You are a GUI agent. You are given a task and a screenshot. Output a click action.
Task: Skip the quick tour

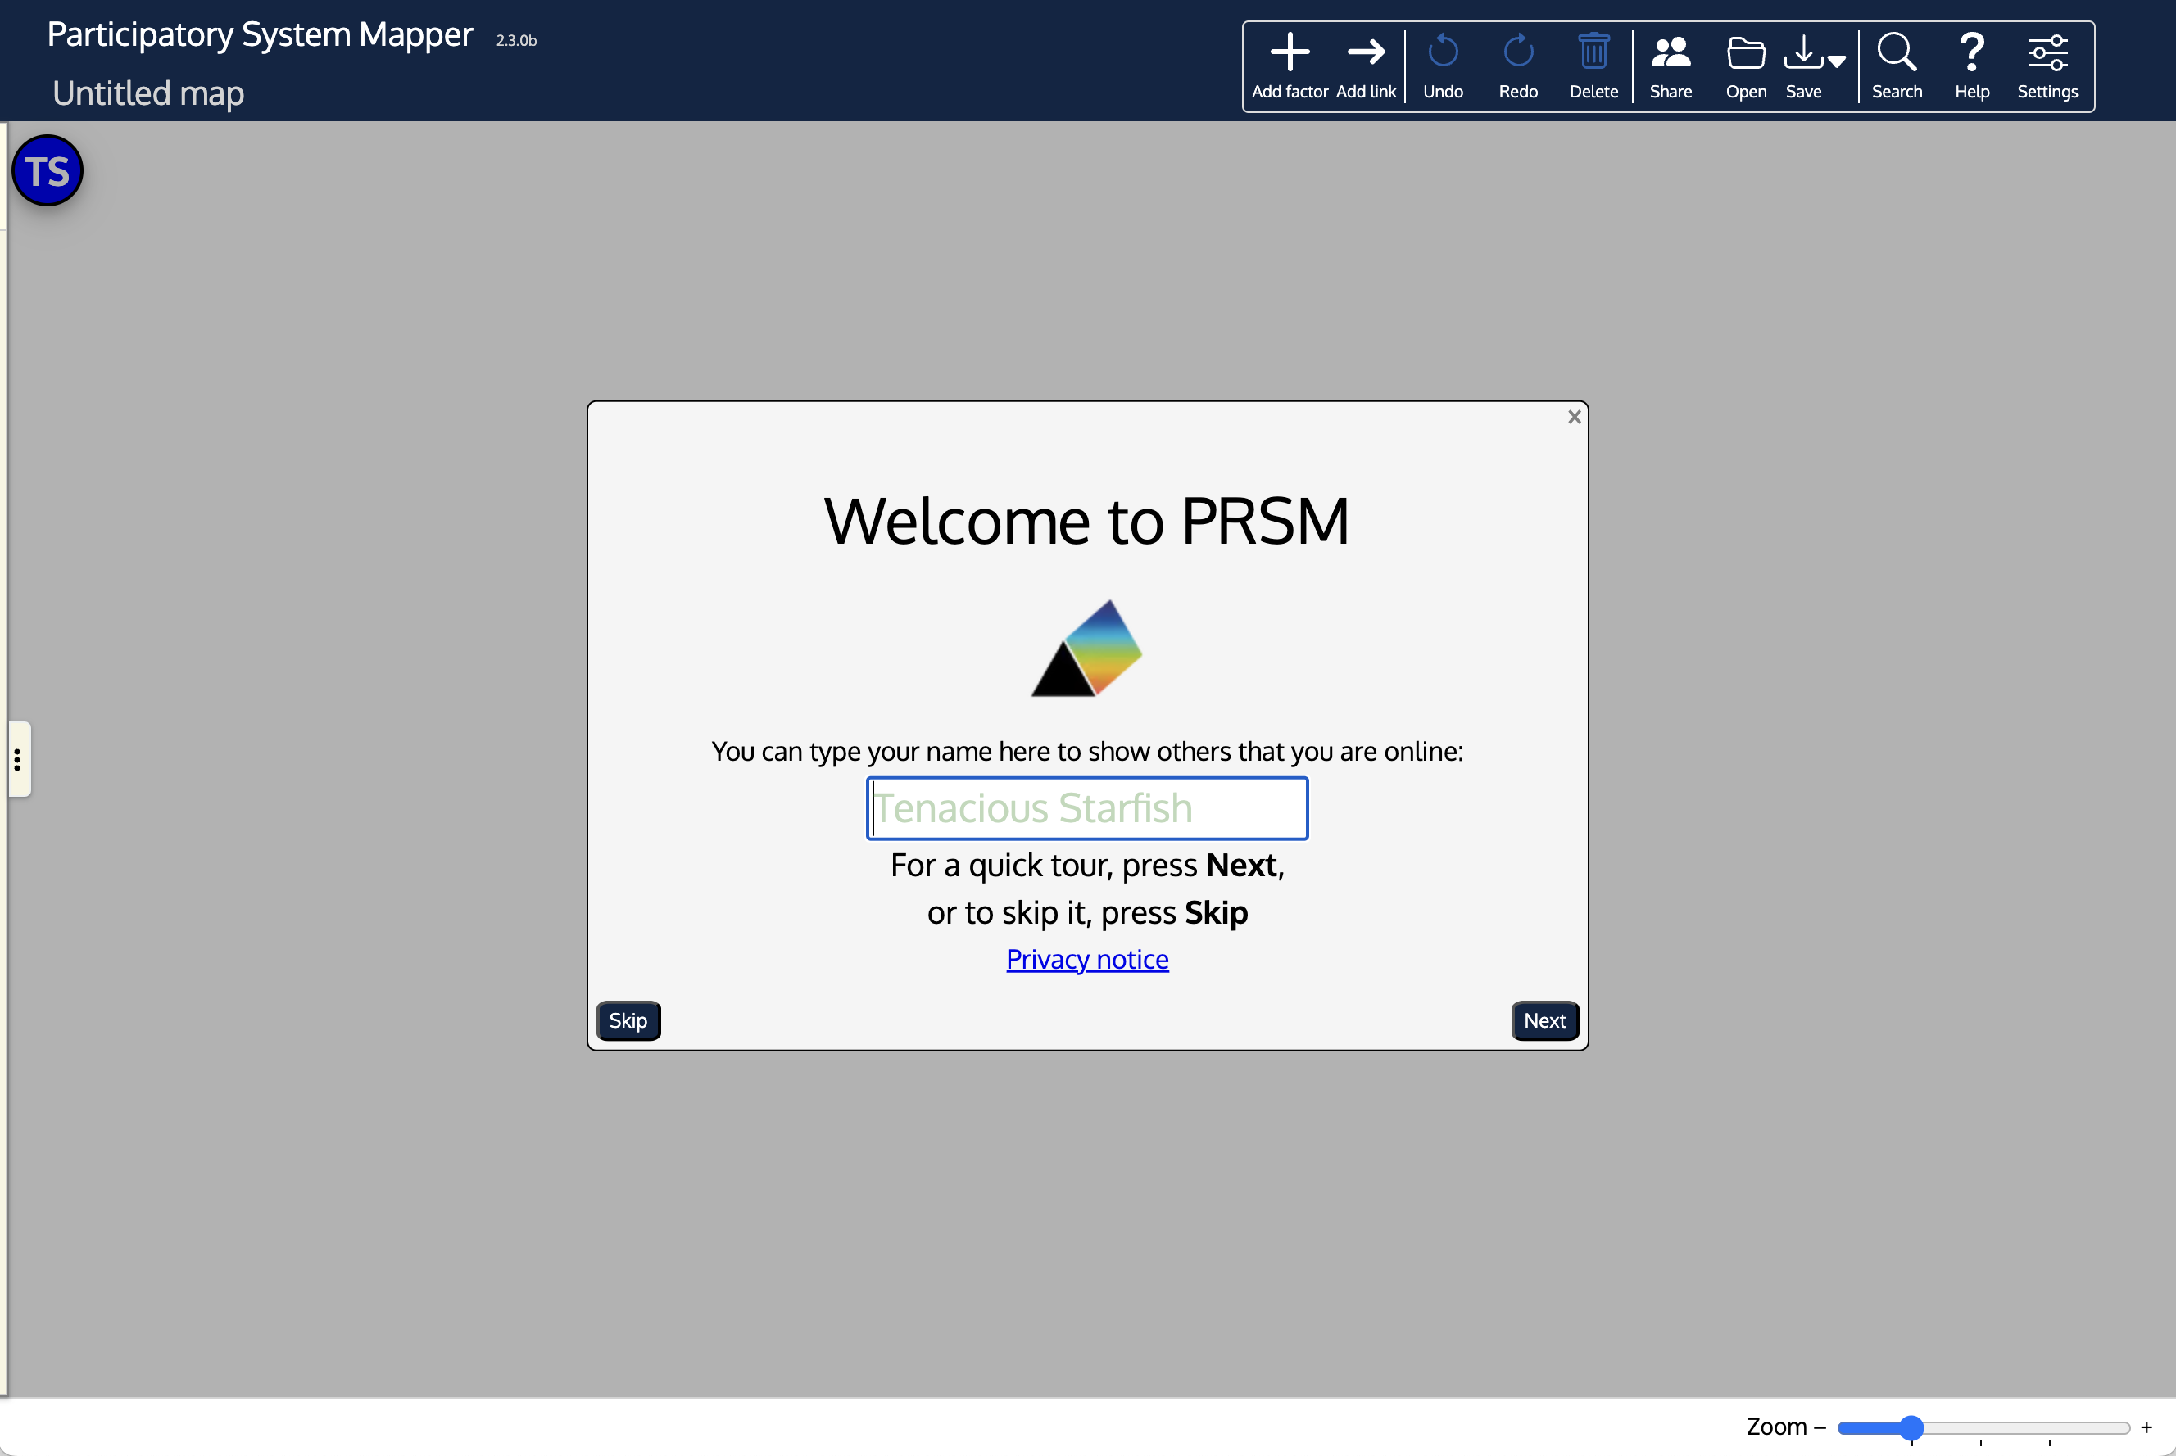coord(628,1020)
